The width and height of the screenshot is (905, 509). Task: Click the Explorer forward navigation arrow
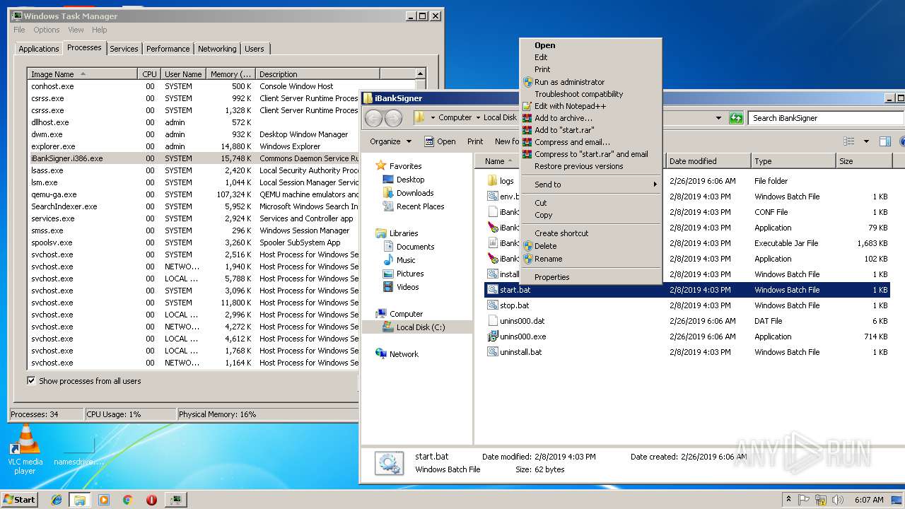(393, 118)
